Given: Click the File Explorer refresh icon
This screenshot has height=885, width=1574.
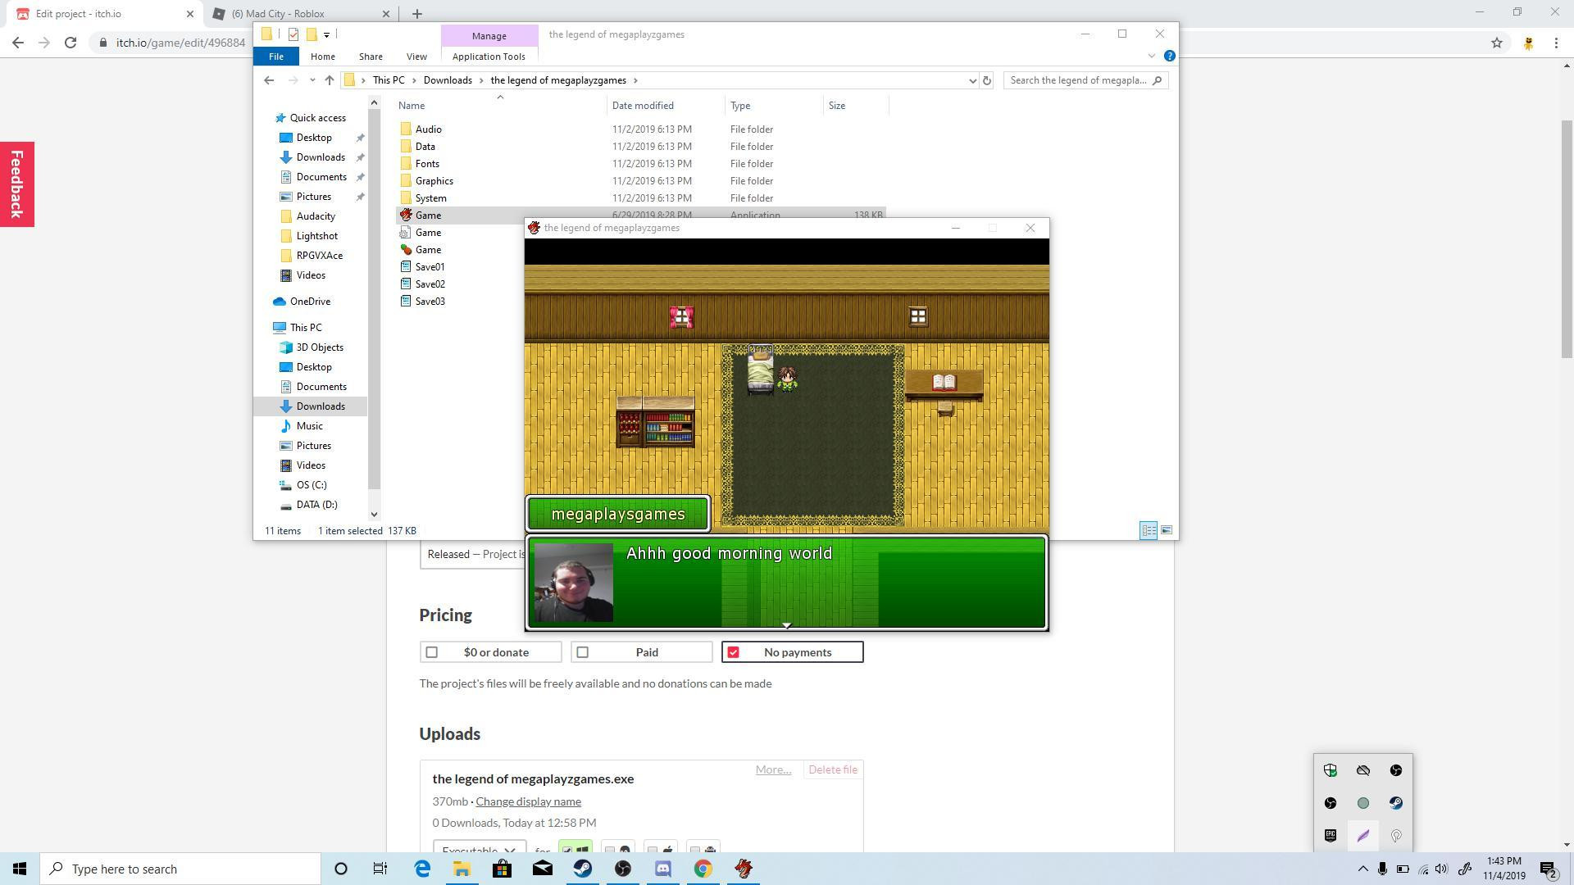Looking at the screenshot, I should pos(987,80).
